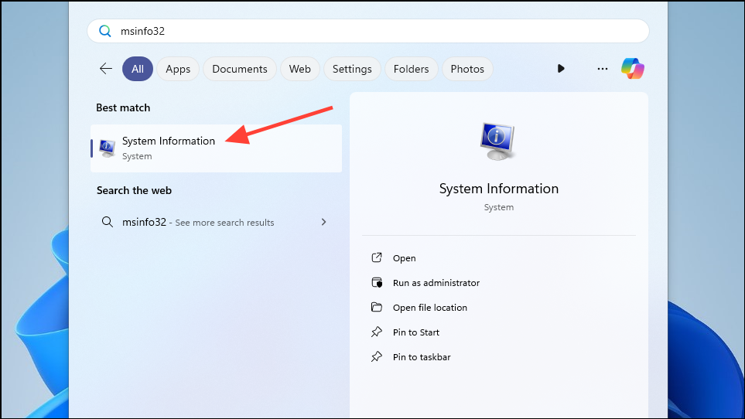Switch to the Settings filter tab
745x419 pixels.
pos(352,69)
